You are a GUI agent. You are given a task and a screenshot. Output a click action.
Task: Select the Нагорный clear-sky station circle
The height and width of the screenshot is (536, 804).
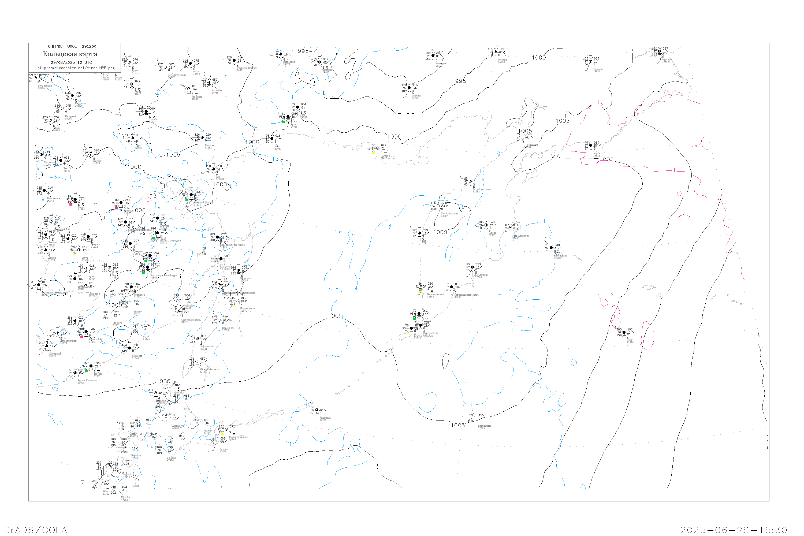pyautogui.click(x=62, y=109)
